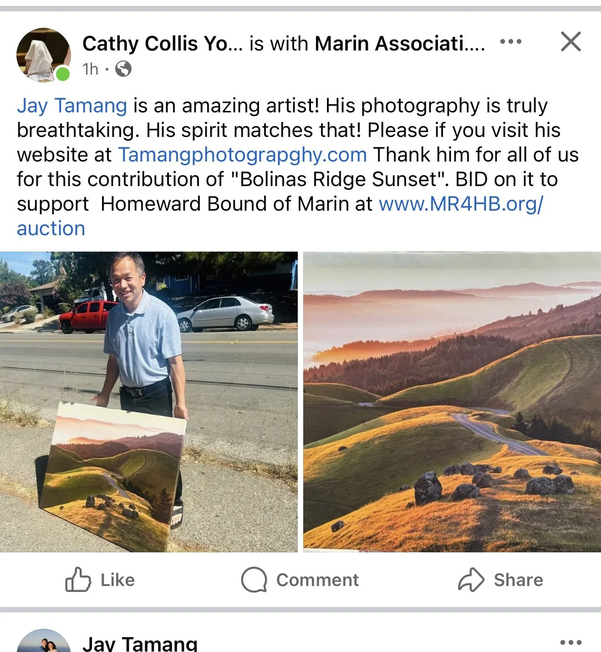Dismiss the post with the X icon
The height and width of the screenshot is (652, 601).
pyautogui.click(x=570, y=41)
